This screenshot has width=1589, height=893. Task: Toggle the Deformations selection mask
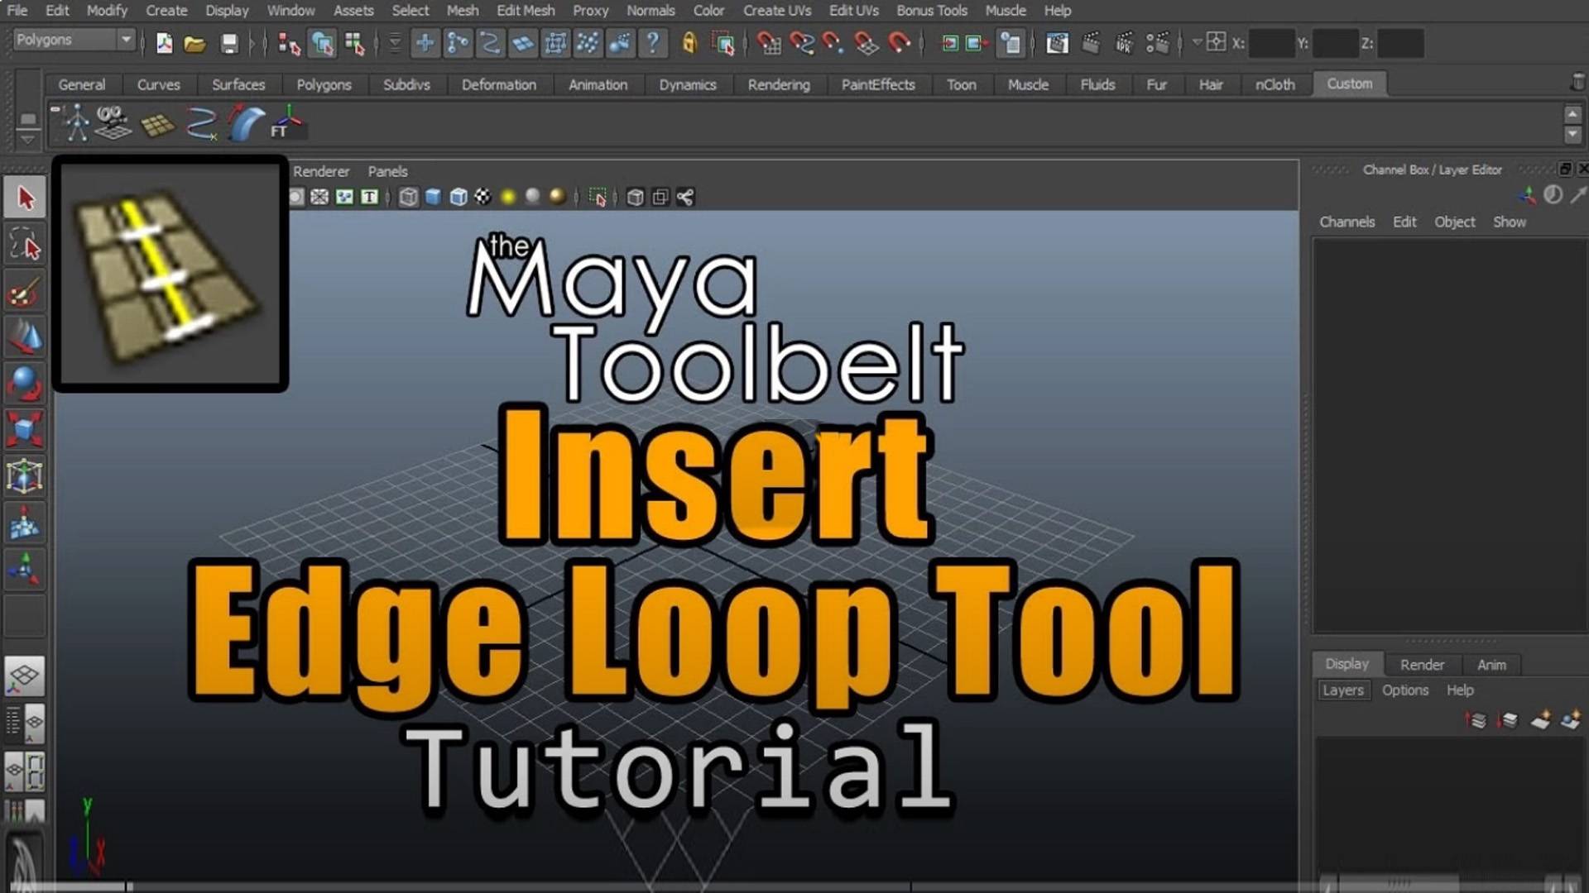coord(555,43)
